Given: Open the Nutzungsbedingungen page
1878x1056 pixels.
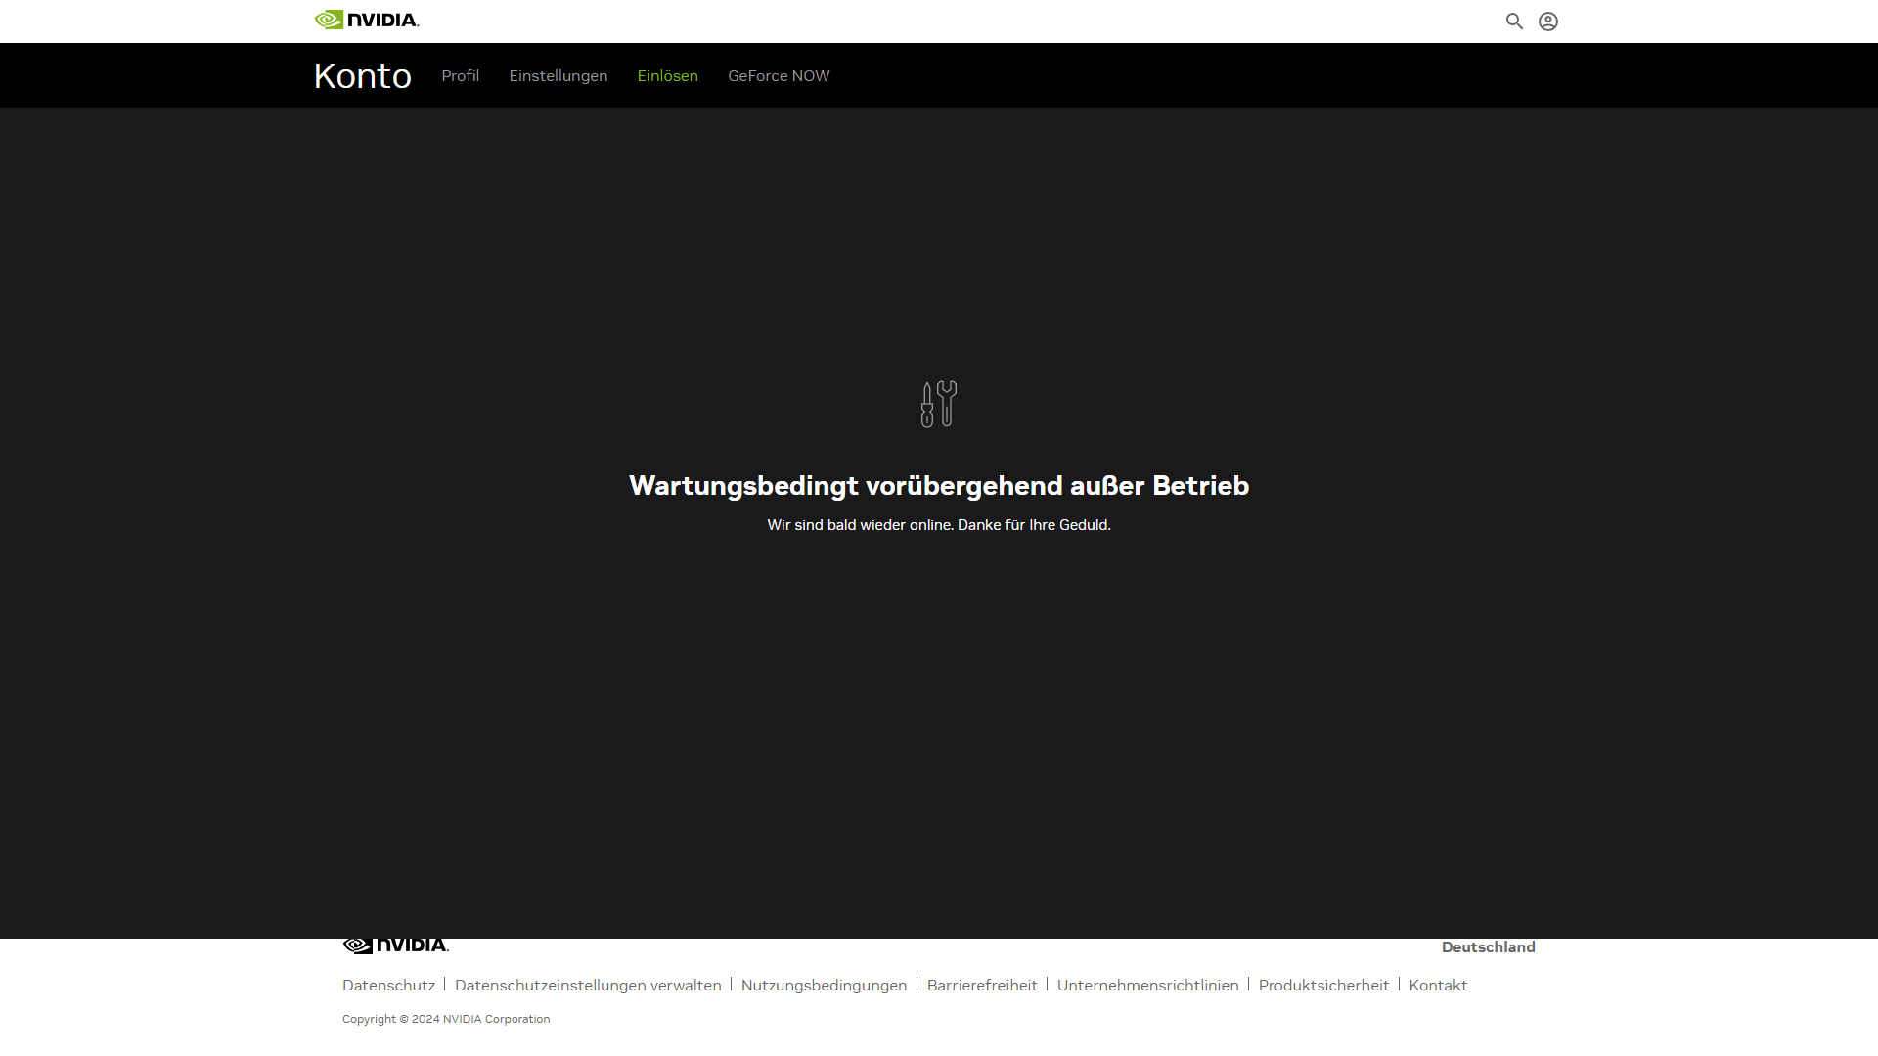Looking at the screenshot, I should (823, 985).
